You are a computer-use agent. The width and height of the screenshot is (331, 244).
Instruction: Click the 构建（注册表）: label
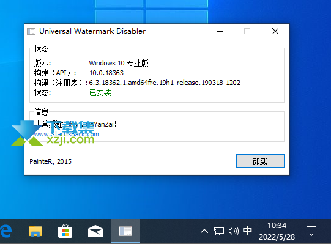pos(61,83)
